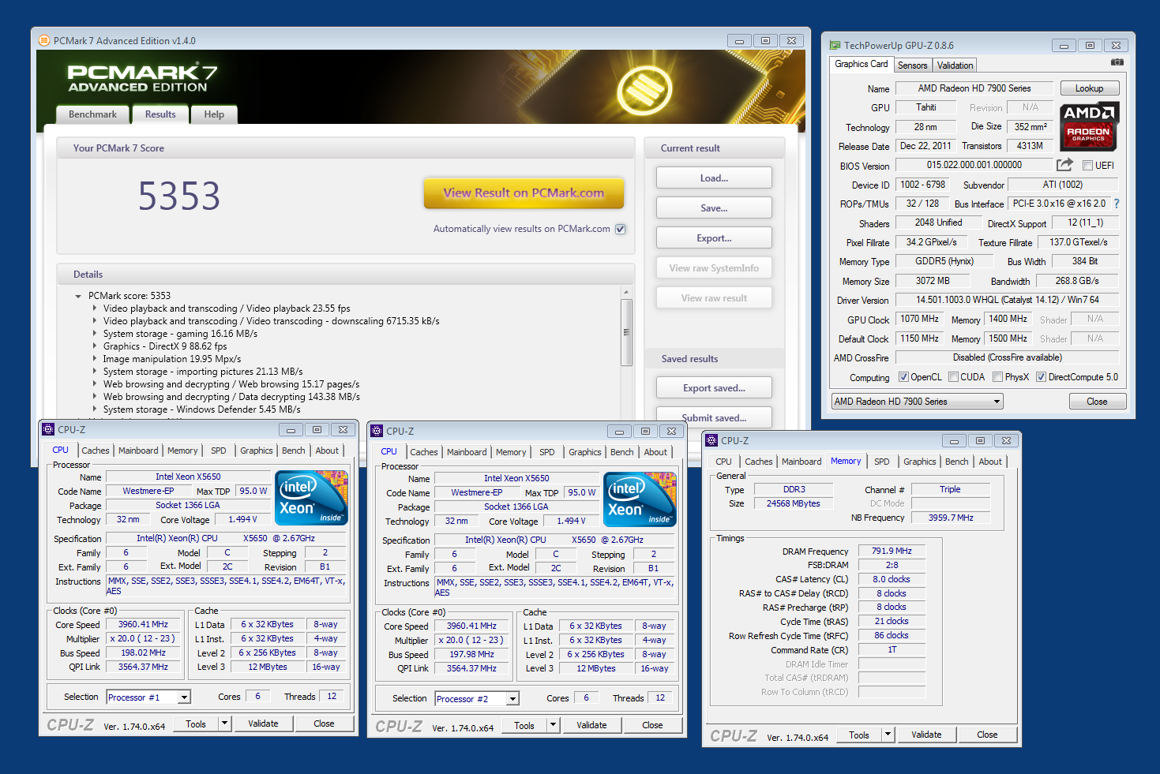Switch to the Results tab in PCMark 7
Screen dimensions: 1160x774
click(160, 114)
